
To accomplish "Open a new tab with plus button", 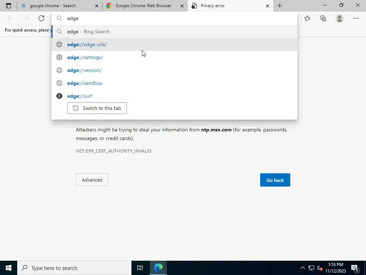I will [280, 6].
